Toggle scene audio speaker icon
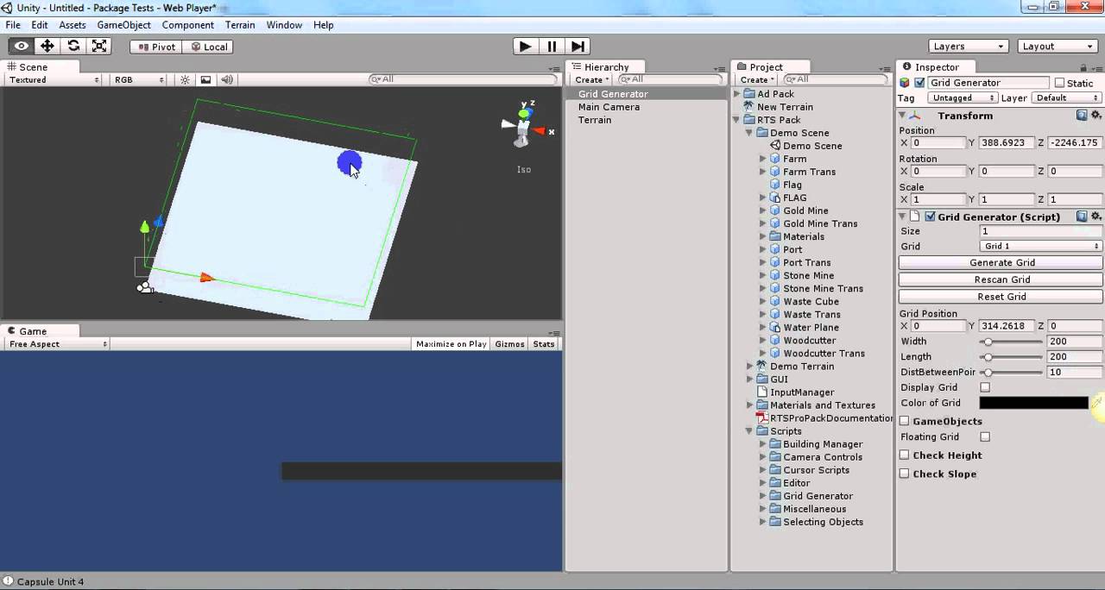This screenshot has height=590, width=1105. point(227,79)
